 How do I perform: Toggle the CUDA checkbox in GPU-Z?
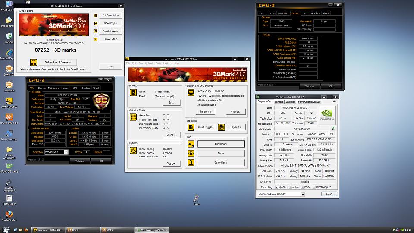(x=290, y=187)
